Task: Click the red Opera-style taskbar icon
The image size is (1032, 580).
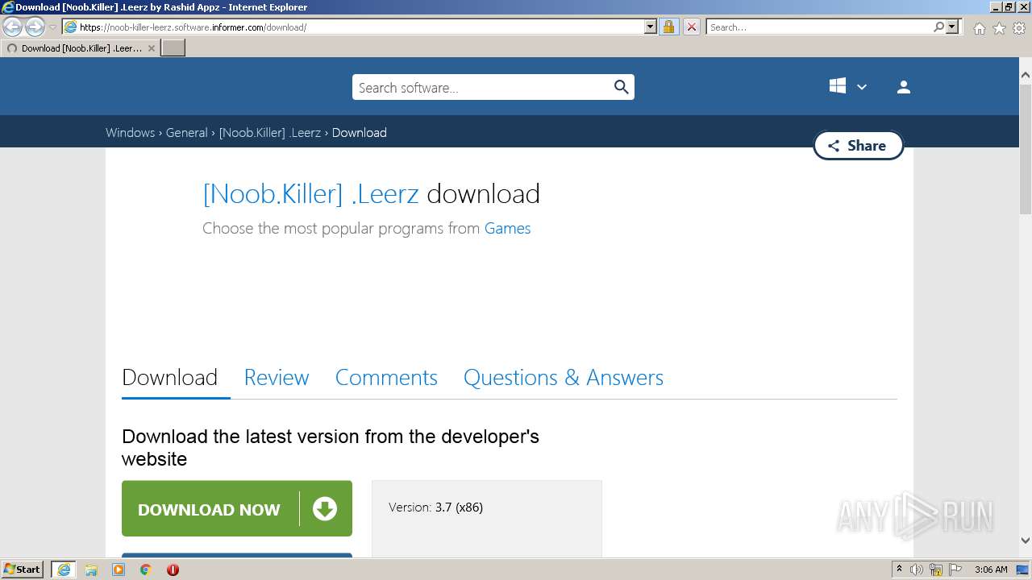Action: [173, 570]
